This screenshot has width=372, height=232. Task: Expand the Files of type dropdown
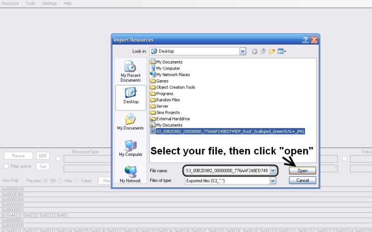pyautogui.click(x=272, y=180)
